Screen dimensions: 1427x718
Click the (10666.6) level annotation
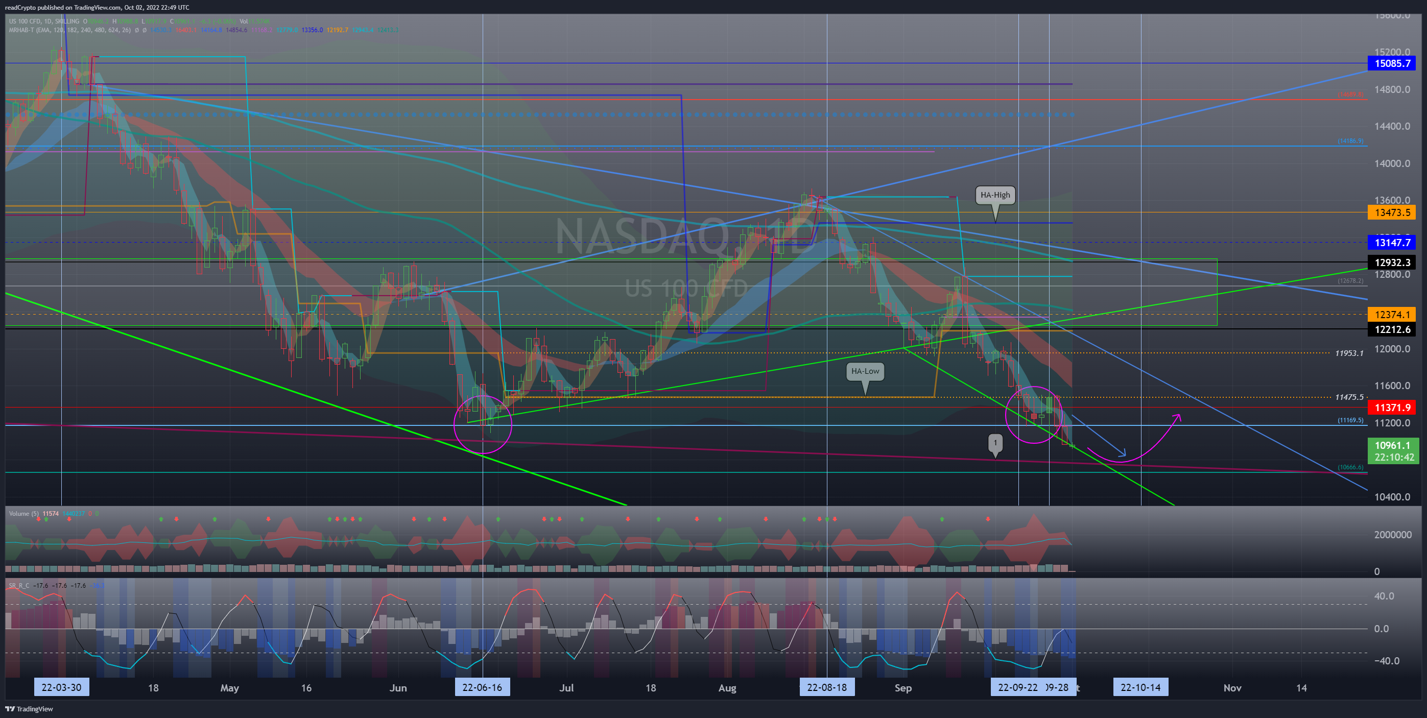click(x=1350, y=467)
